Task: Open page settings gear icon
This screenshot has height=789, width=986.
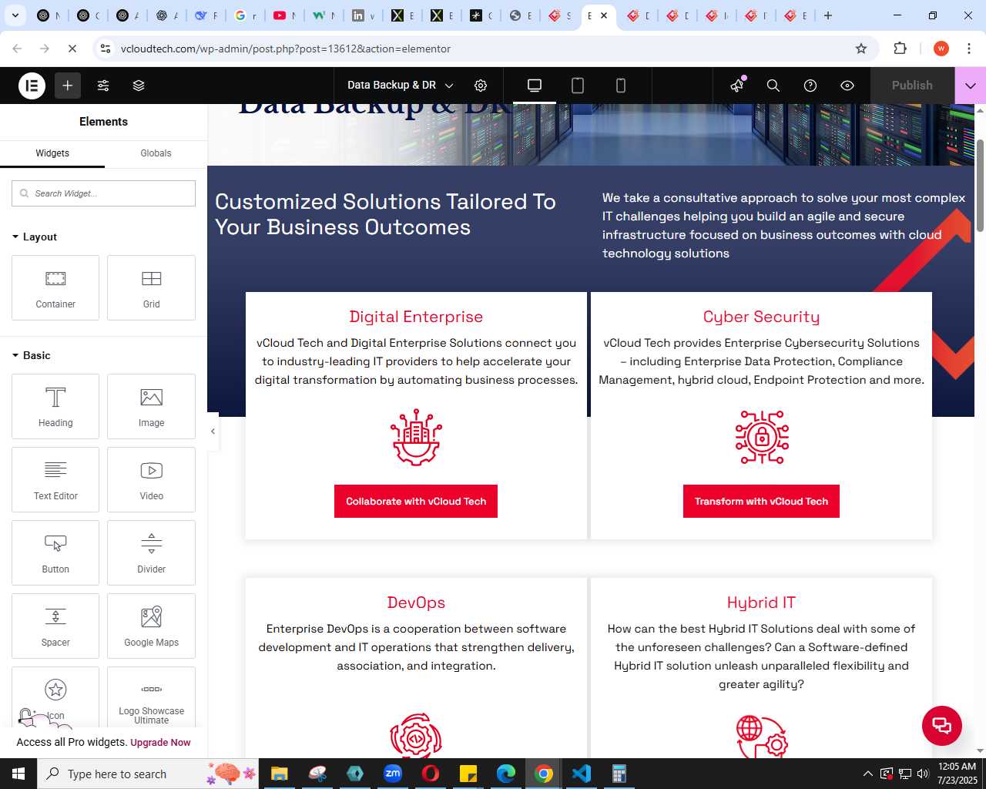Action: point(481,86)
